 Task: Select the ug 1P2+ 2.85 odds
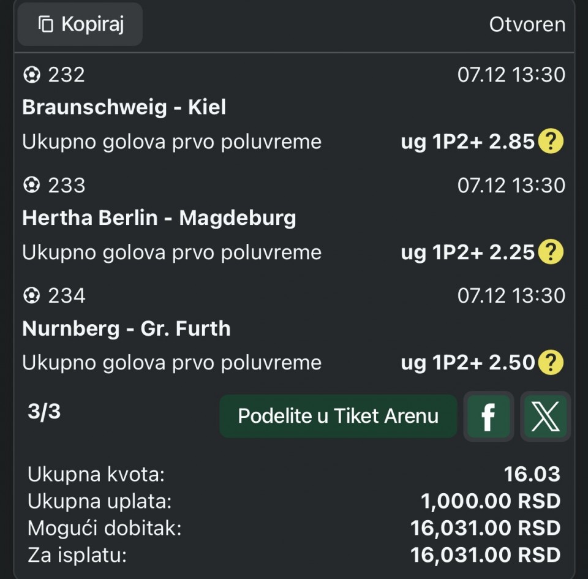coord(467,142)
